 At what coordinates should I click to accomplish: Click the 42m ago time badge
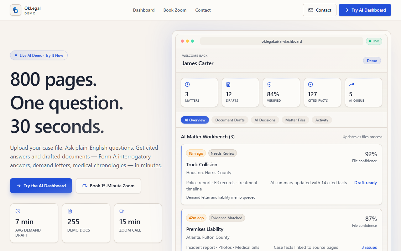(196, 218)
